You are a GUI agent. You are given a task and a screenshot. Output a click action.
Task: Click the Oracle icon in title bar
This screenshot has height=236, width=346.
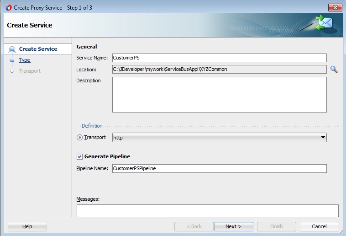(8, 7)
